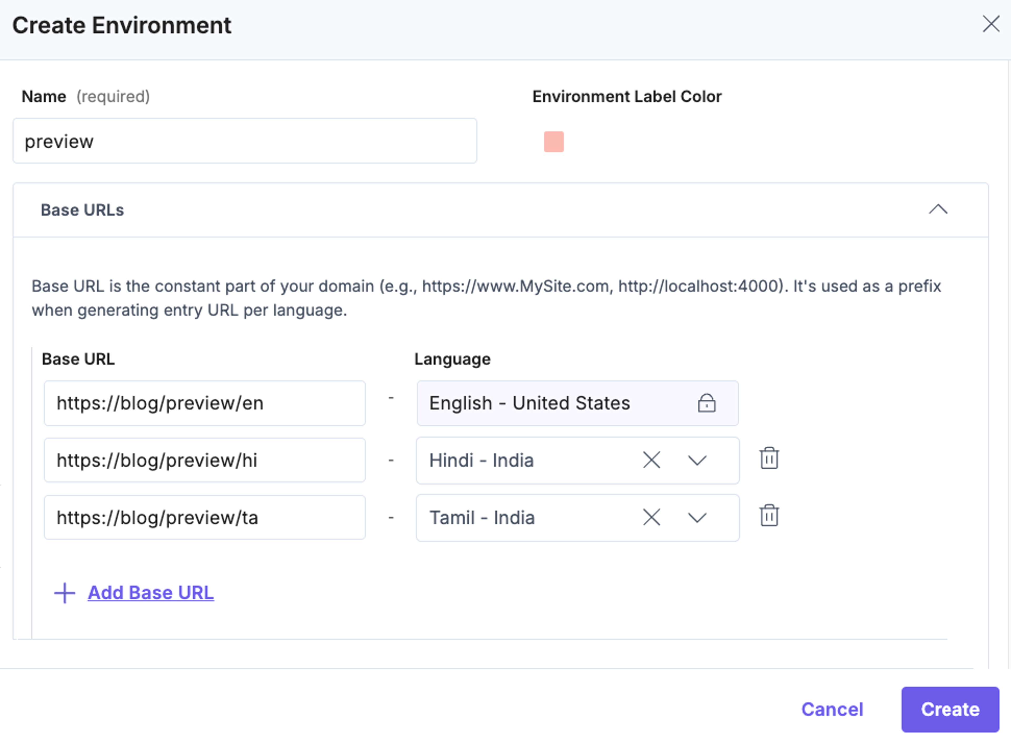Click the Create button
Viewport: 1011px width, 744px height.
click(x=950, y=709)
